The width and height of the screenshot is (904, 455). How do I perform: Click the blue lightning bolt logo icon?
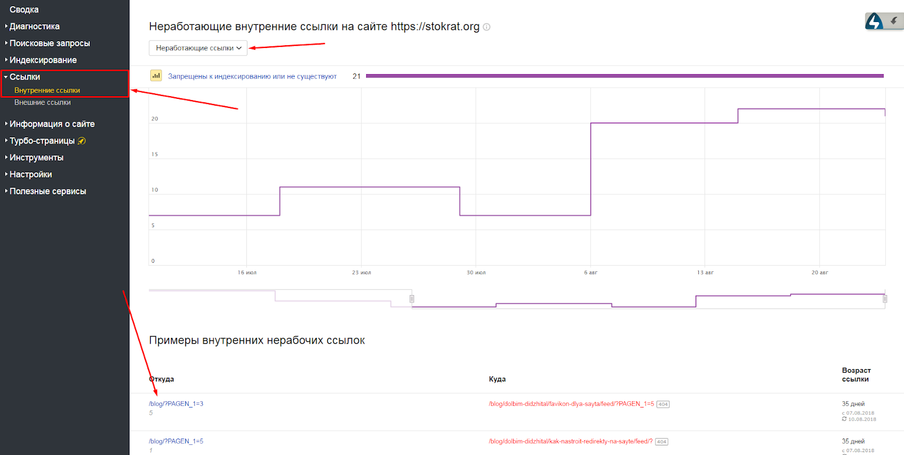(x=874, y=21)
